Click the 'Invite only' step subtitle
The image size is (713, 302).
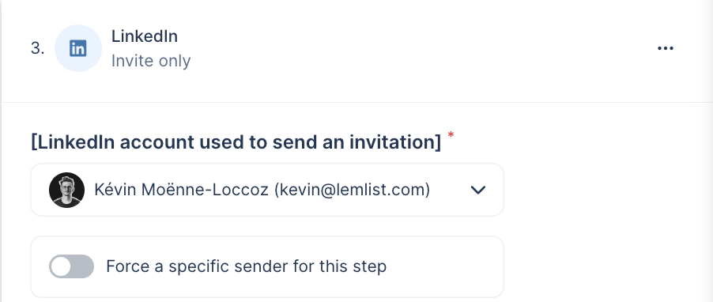[x=151, y=61]
